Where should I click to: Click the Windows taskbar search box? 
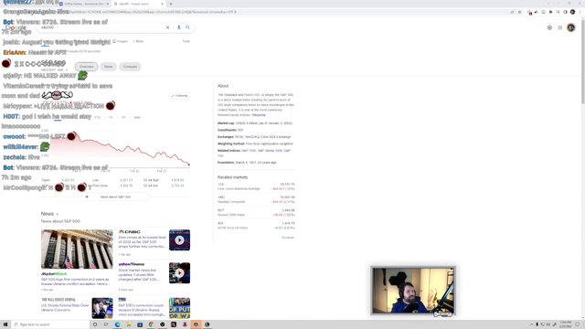pos(51,324)
